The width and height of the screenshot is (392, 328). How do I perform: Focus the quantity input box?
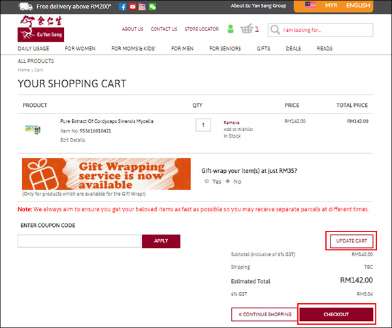pyautogui.click(x=203, y=125)
